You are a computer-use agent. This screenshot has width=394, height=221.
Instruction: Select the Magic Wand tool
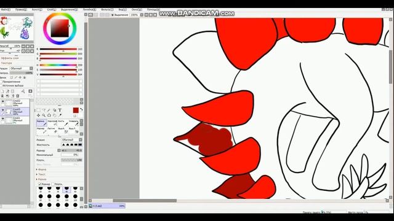coord(49,110)
